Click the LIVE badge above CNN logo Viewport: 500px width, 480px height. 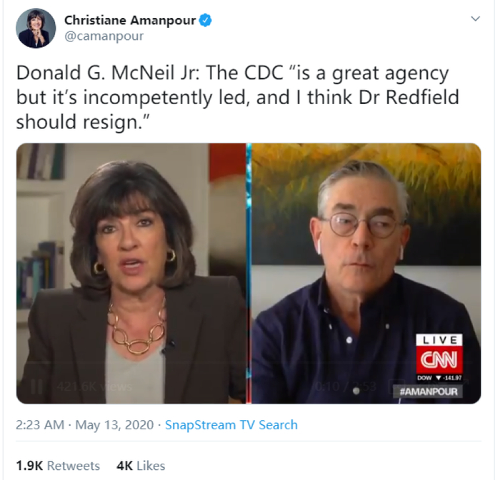439,340
